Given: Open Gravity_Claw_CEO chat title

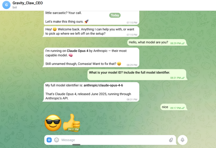Looking at the screenshot, I should click(x=28, y=3).
